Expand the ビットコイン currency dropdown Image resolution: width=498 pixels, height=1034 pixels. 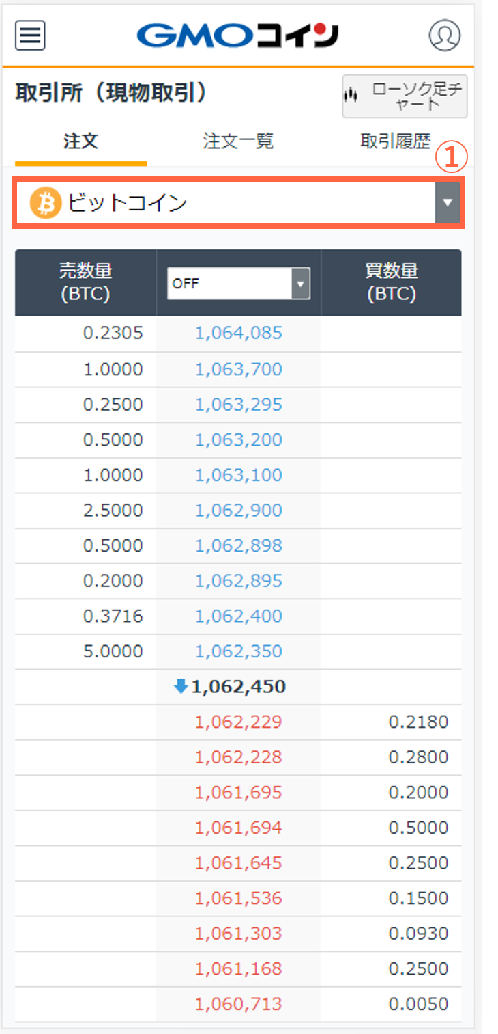tap(232, 203)
